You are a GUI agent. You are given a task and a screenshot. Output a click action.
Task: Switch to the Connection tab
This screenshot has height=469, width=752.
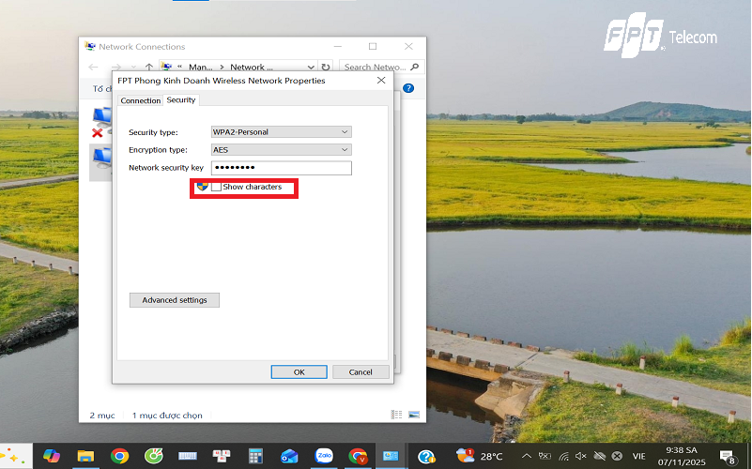point(141,100)
